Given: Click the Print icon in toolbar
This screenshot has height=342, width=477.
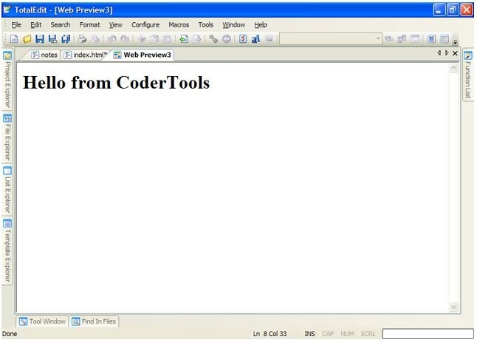Looking at the screenshot, I should click(82, 38).
